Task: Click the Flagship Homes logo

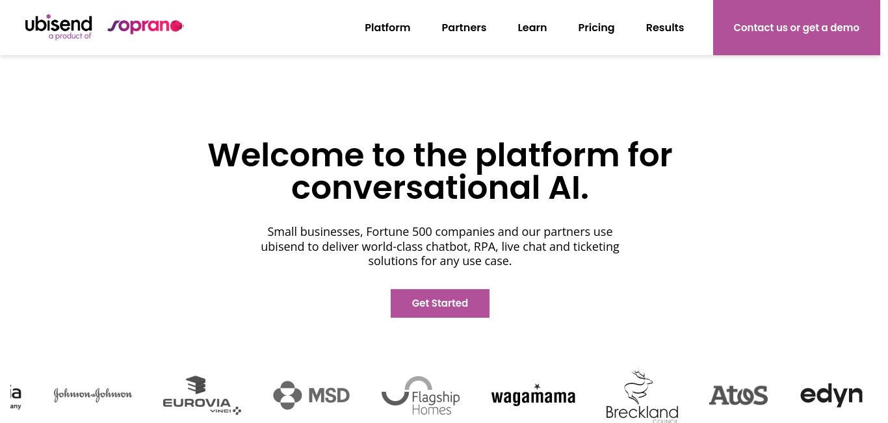Action: (x=421, y=396)
